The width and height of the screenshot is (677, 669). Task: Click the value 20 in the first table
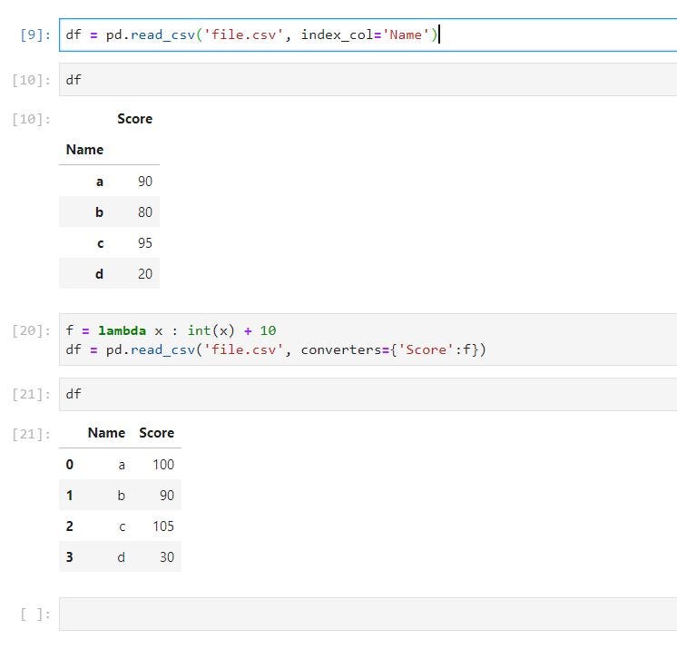coord(145,274)
